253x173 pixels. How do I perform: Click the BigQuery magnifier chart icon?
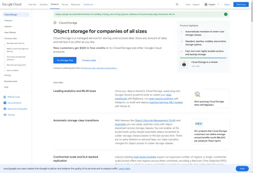pos(197,95)
